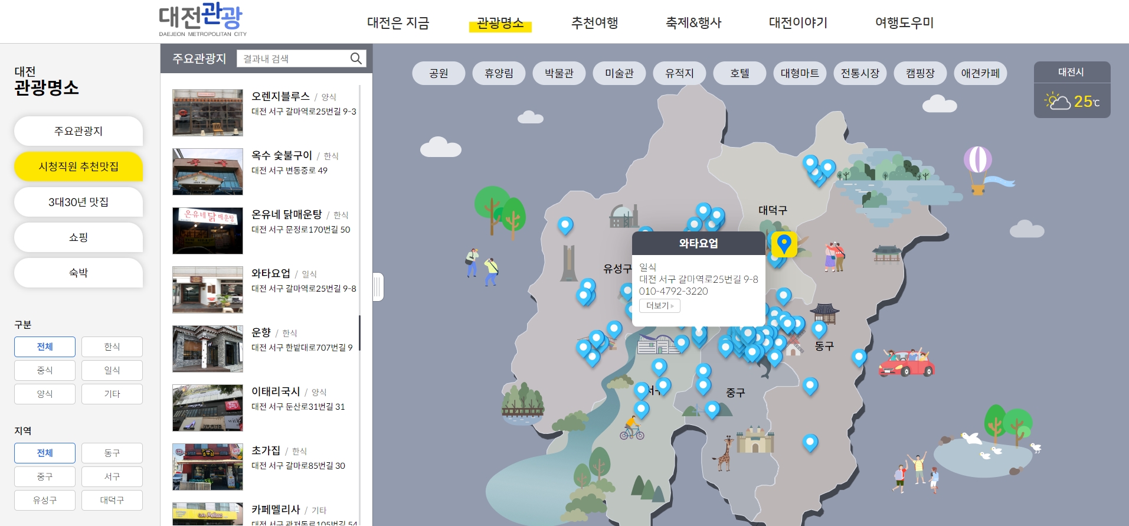The width and height of the screenshot is (1129, 526).
Task: Click 이태리국시 list title
Action: (x=276, y=391)
